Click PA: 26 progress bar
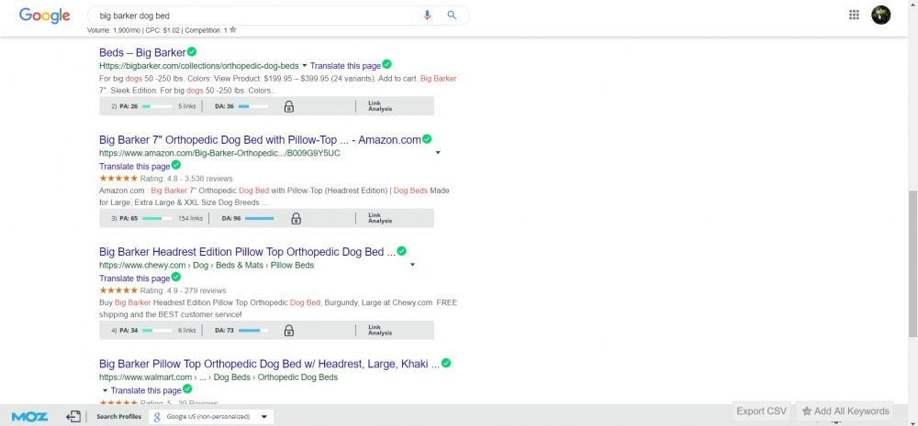This screenshot has width=918, height=426. [x=157, y=106]
